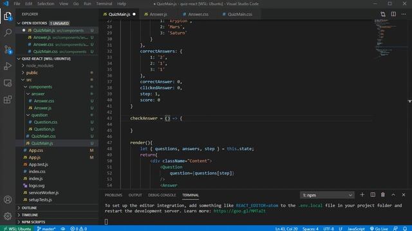Viewport: 412px width, 231px height.
Task: Switch to the QuizMain.css editor tab
Action: (x=239, y=14)
